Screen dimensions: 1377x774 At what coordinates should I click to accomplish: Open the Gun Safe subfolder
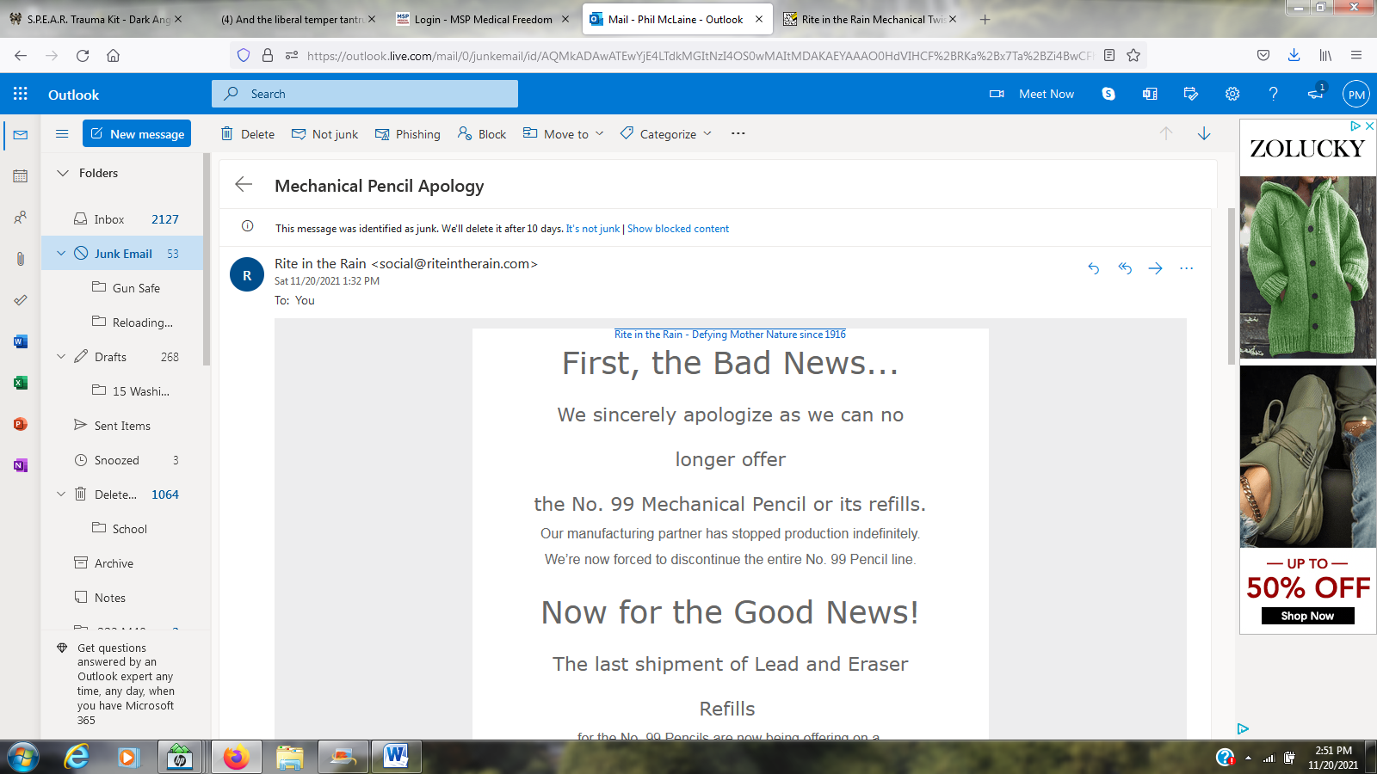pos(122,288)
